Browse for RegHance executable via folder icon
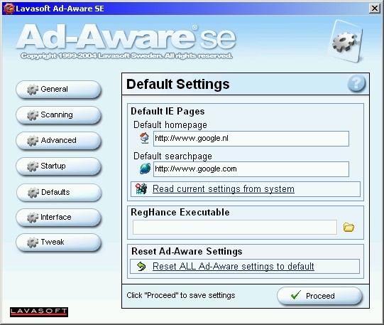384x325 pixels. [x=349, y=228]
